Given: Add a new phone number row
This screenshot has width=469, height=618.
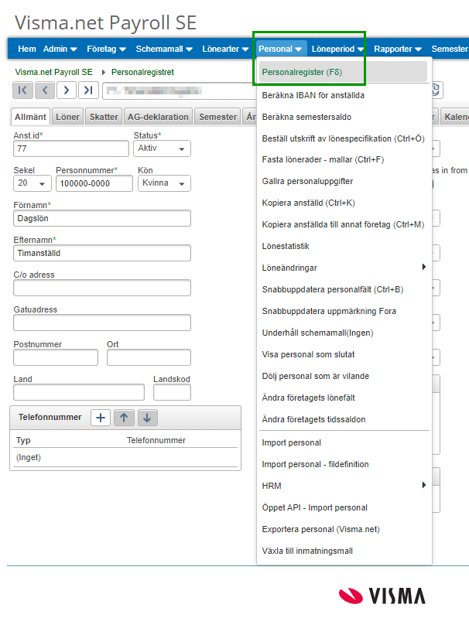Looking at the screenshot, I should [x=101, y=418].
